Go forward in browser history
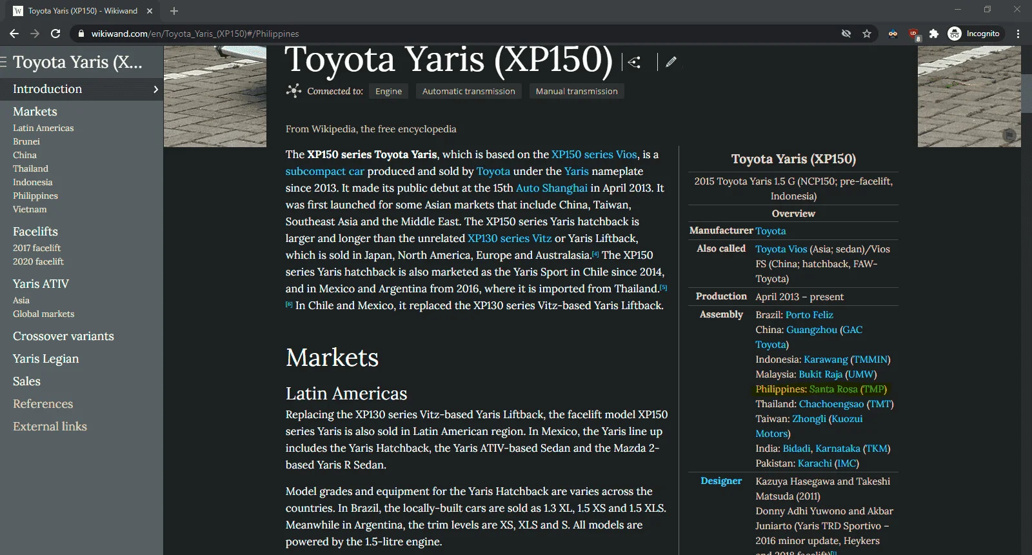The height and width of the screenshot is (555, 1032). tap(35, 34)
